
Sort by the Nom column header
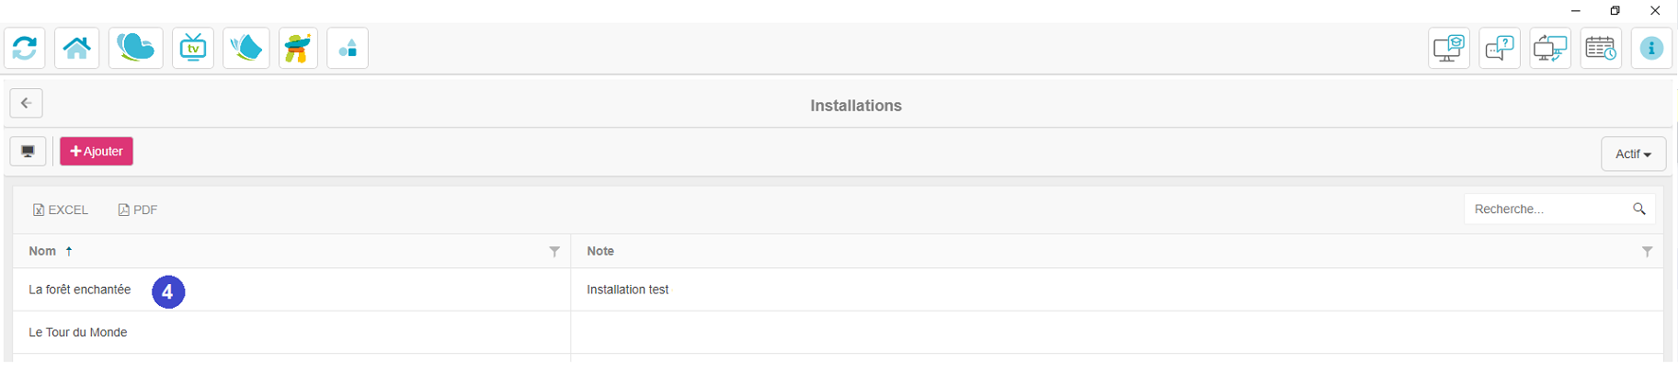coord(42,251)
